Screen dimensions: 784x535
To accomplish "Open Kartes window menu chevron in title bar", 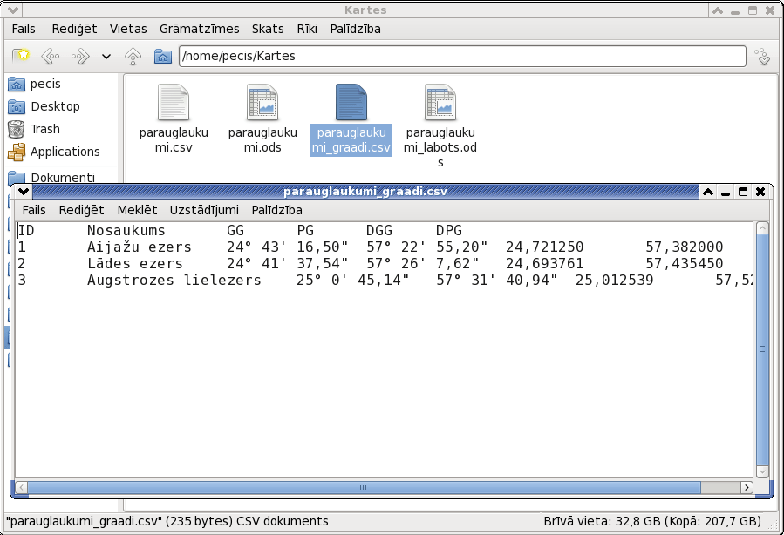I will click(13, 10).
